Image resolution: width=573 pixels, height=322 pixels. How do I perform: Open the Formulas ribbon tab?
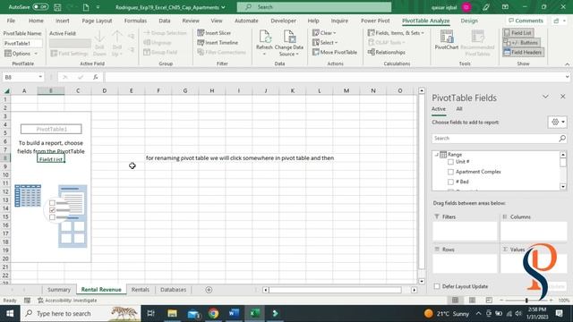click(x=135, y=21)
